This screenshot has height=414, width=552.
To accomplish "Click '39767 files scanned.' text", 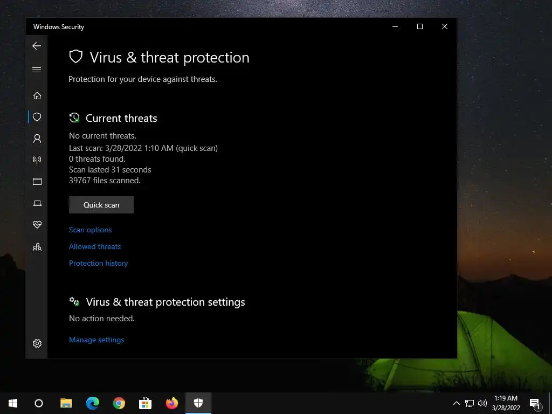I will (x=105, y=181).
